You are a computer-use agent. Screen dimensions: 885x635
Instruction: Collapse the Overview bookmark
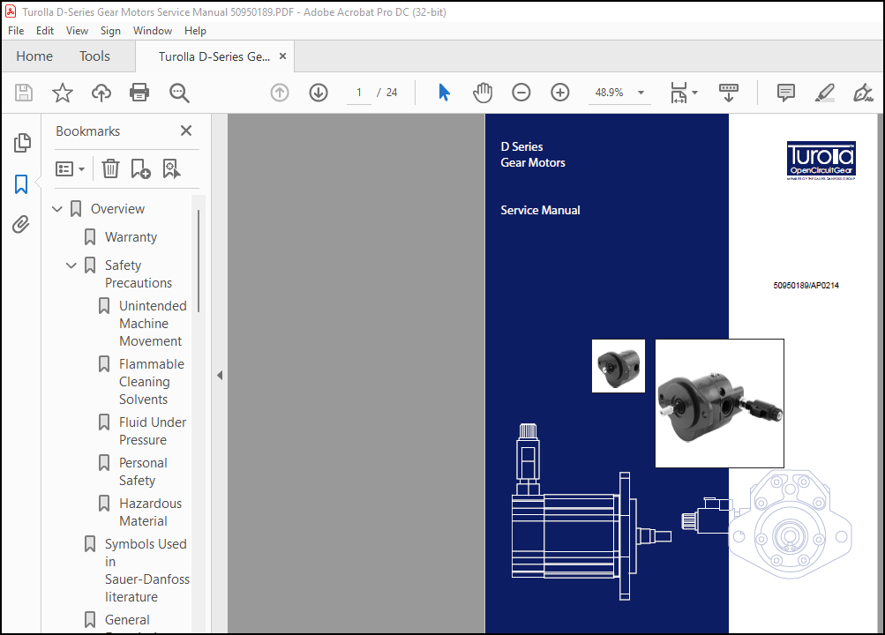point(57,209)
